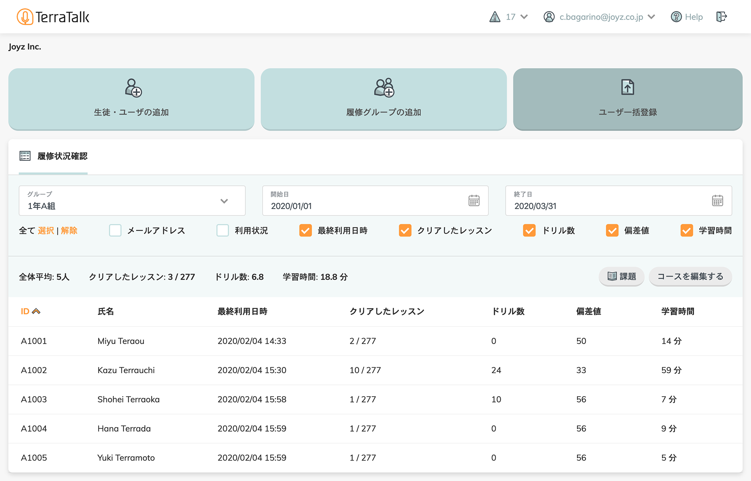Image resolution: width=751 pixels, height=481 pixels.
Task: Open the c.bagarino@joyz.co.jp account menu arrow
Action: 651,17
